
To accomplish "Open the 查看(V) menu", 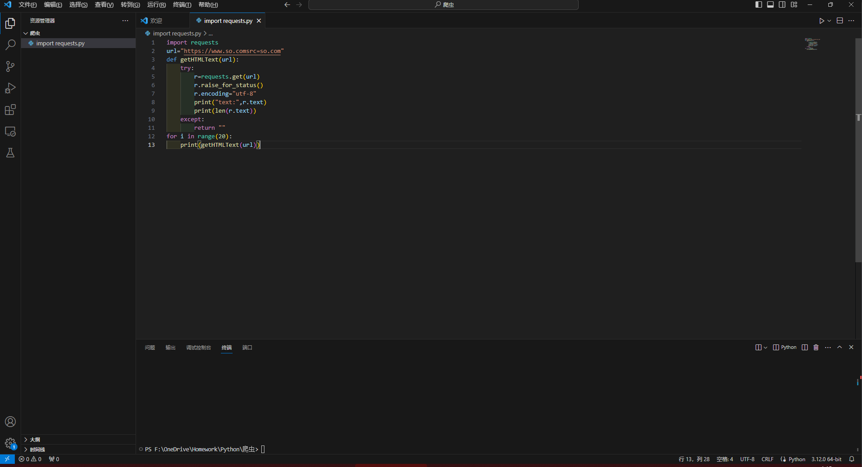I will [104, 4].
